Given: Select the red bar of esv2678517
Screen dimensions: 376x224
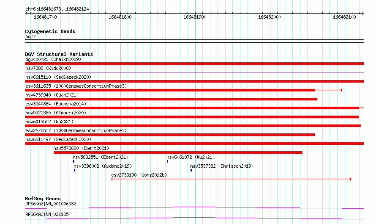Looking at the screenshot, I should coord(170,135).
